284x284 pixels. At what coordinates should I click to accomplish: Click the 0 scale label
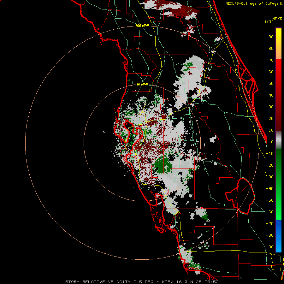[272, 142]
